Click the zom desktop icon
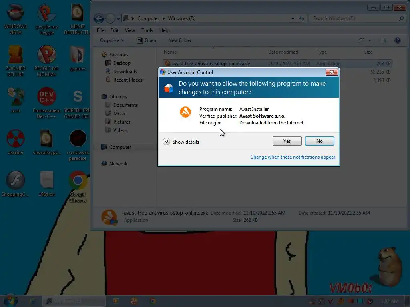The image size is (410, 307). (x=16, y=100)
